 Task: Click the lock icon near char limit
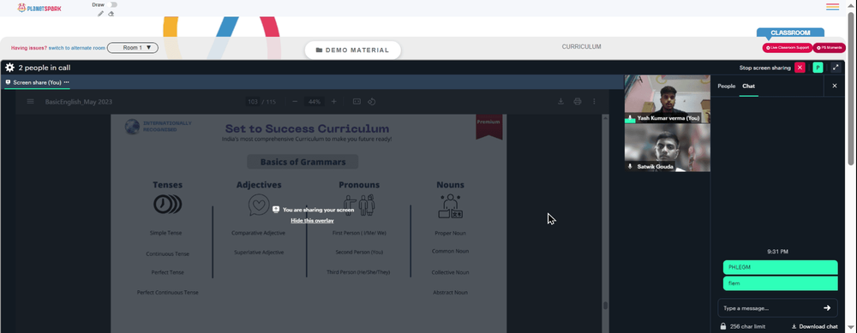tap(722, 326)
